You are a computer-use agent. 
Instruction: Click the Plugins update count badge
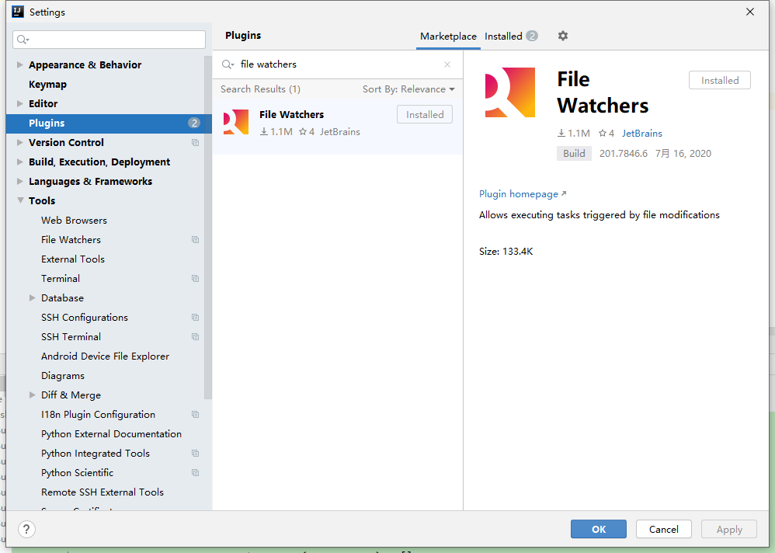pyautogui.click(x=194, y=123)
